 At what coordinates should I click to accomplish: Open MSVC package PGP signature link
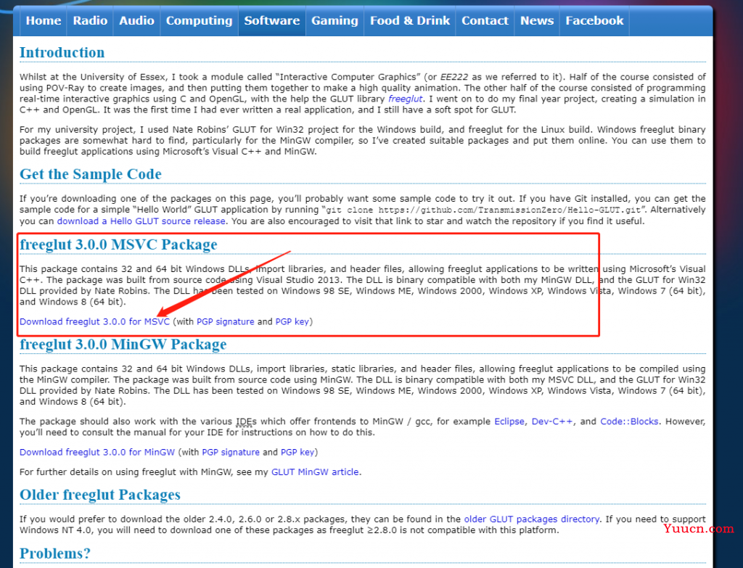pos(225,321)
